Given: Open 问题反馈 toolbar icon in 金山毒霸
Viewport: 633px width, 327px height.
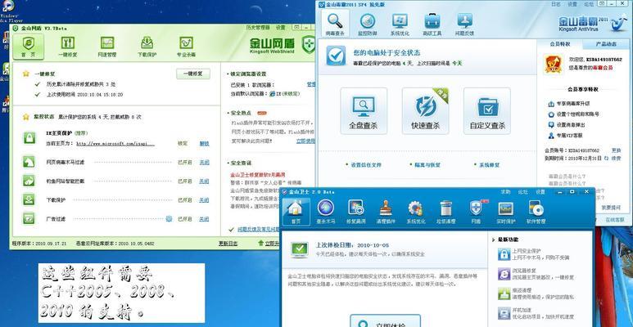Looking at the screenshot, I should pos(464,25).
